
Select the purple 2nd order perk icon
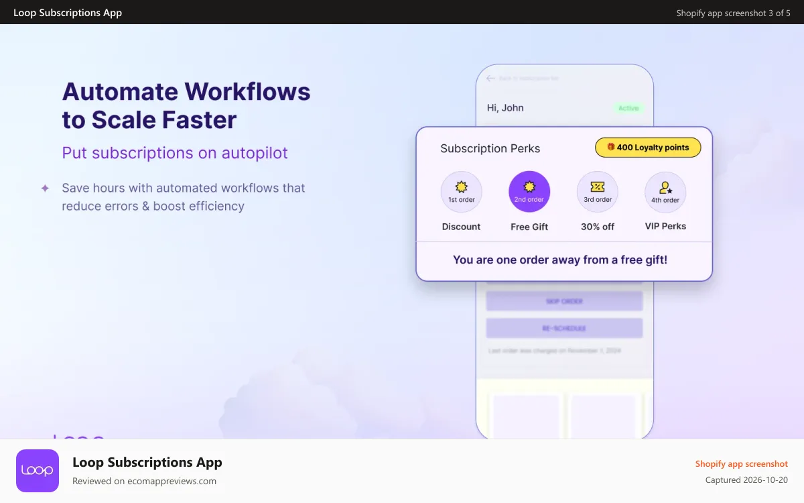(x=529, y=192)
